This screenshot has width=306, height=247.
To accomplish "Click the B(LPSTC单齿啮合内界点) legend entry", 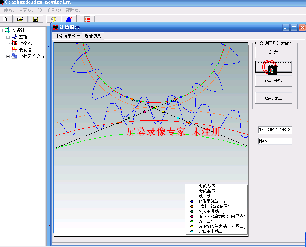I will tap(218, 216).
